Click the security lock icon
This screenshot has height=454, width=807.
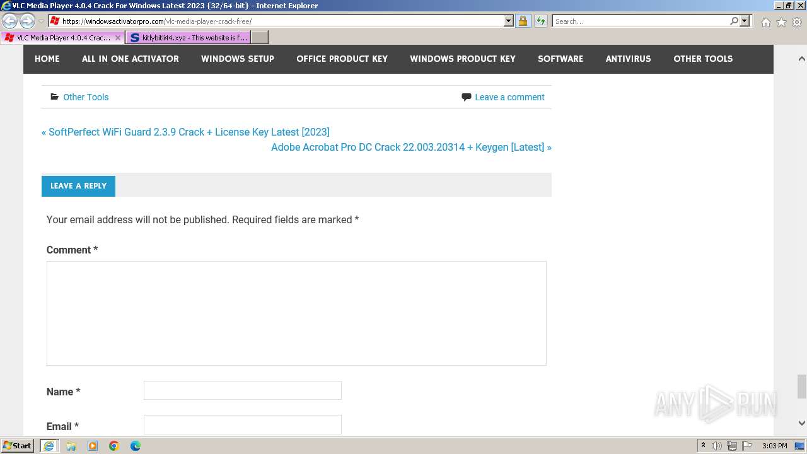523,21
